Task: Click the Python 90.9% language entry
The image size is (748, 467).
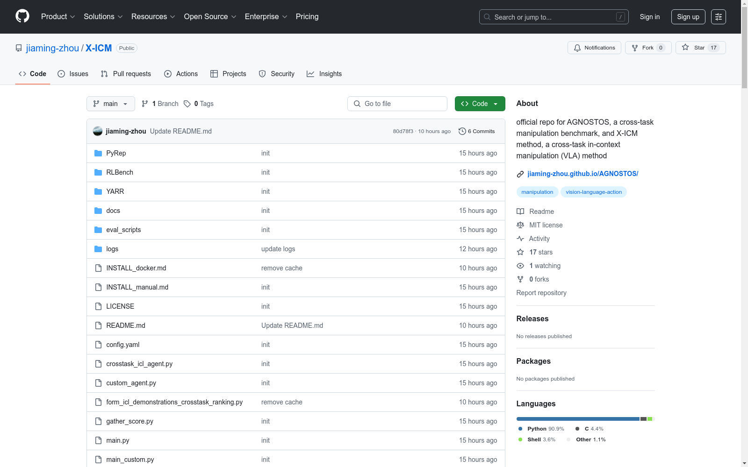Action: pyautogui.click(x=541, y=429)
